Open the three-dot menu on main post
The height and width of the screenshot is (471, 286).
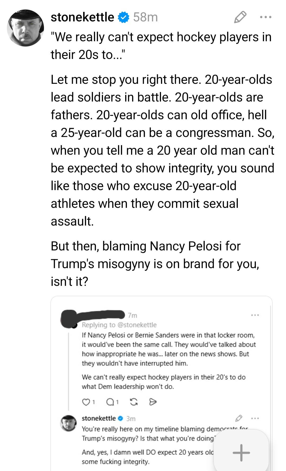click(x=266, y=17)
